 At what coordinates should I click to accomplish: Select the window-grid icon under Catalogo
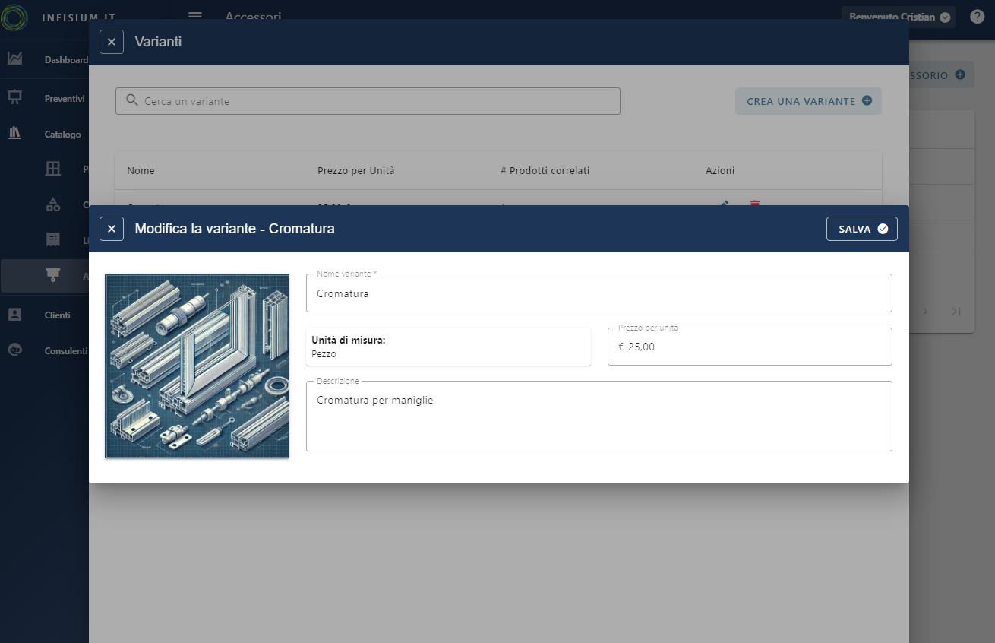click(x=53, y=169)
